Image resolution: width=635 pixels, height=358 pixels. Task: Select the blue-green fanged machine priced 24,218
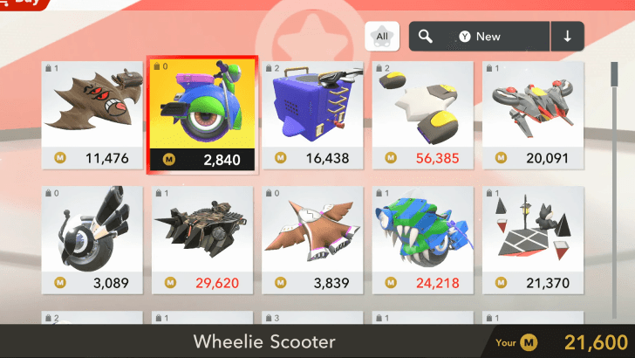423,240
